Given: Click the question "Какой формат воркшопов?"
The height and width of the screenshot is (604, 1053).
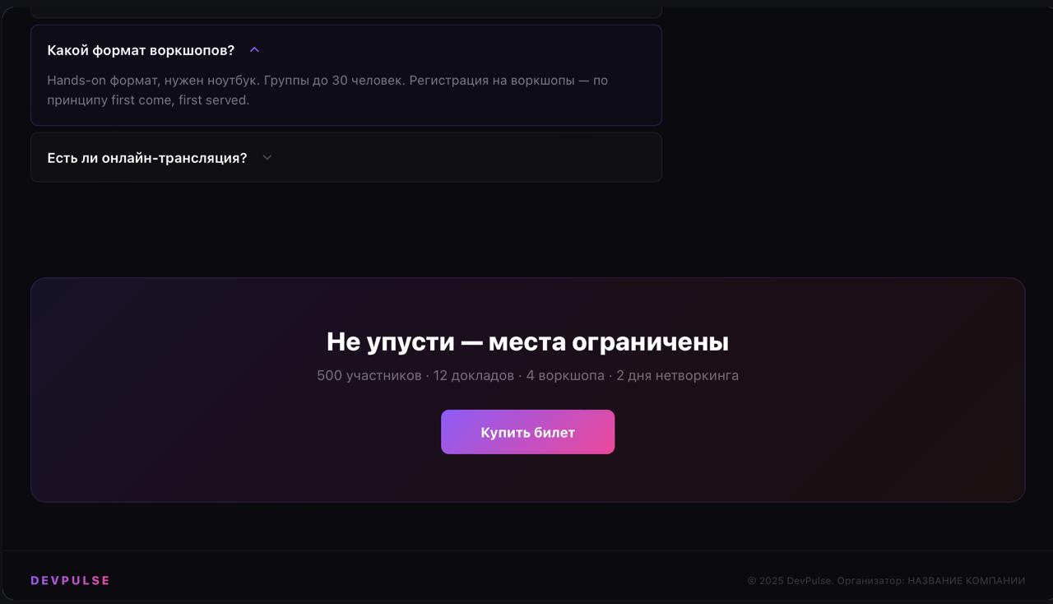Looking at the screenshot, I should [x=141, y=50].
